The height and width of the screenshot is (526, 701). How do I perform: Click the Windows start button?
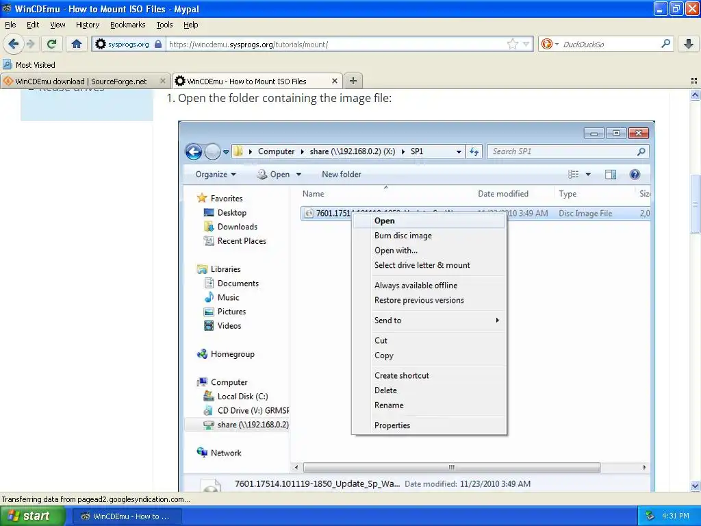33,516
